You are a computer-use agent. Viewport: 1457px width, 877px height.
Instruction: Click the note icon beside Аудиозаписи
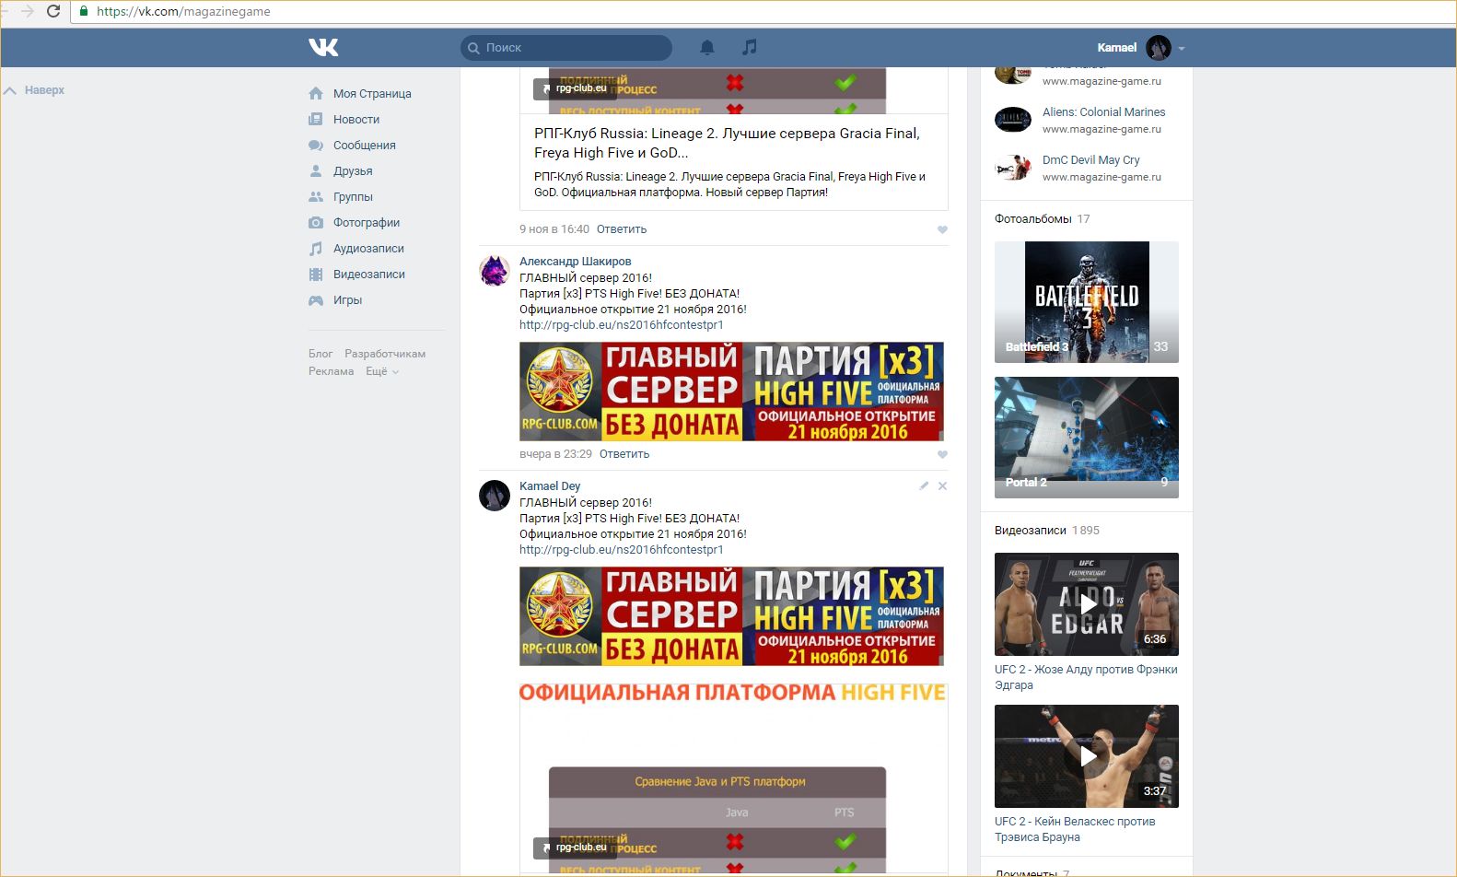click(x=316, y=248)
